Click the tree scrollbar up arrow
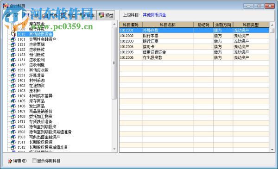Screen dimensions: 278x169 tap(114, 24)
